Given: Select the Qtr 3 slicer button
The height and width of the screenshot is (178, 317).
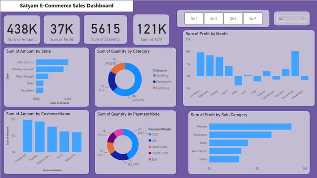Looking at the screenshot, I should (233, 18).
